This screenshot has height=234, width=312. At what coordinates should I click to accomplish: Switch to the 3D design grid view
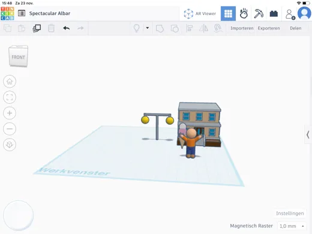228,14
